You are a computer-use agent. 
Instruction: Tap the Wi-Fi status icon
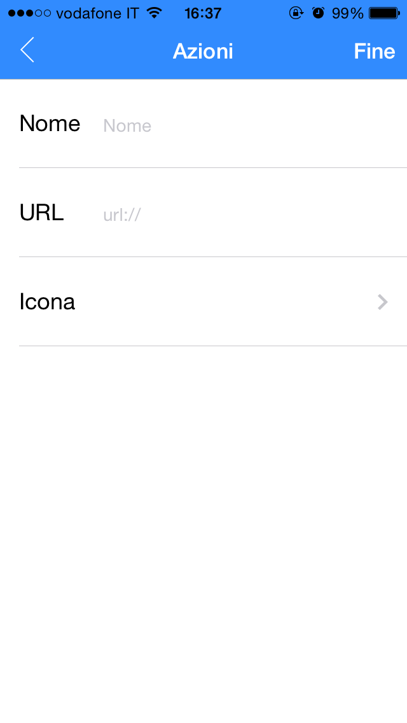click(x=154, y=13)
